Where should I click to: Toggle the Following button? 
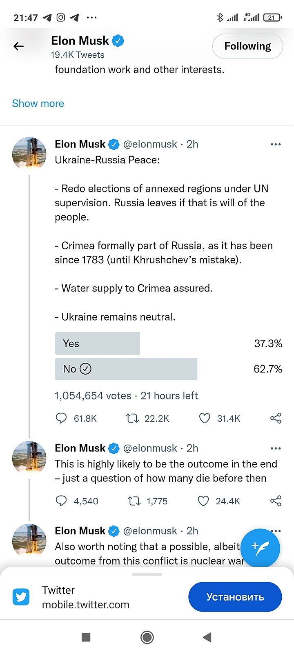(x=247, y=46)
